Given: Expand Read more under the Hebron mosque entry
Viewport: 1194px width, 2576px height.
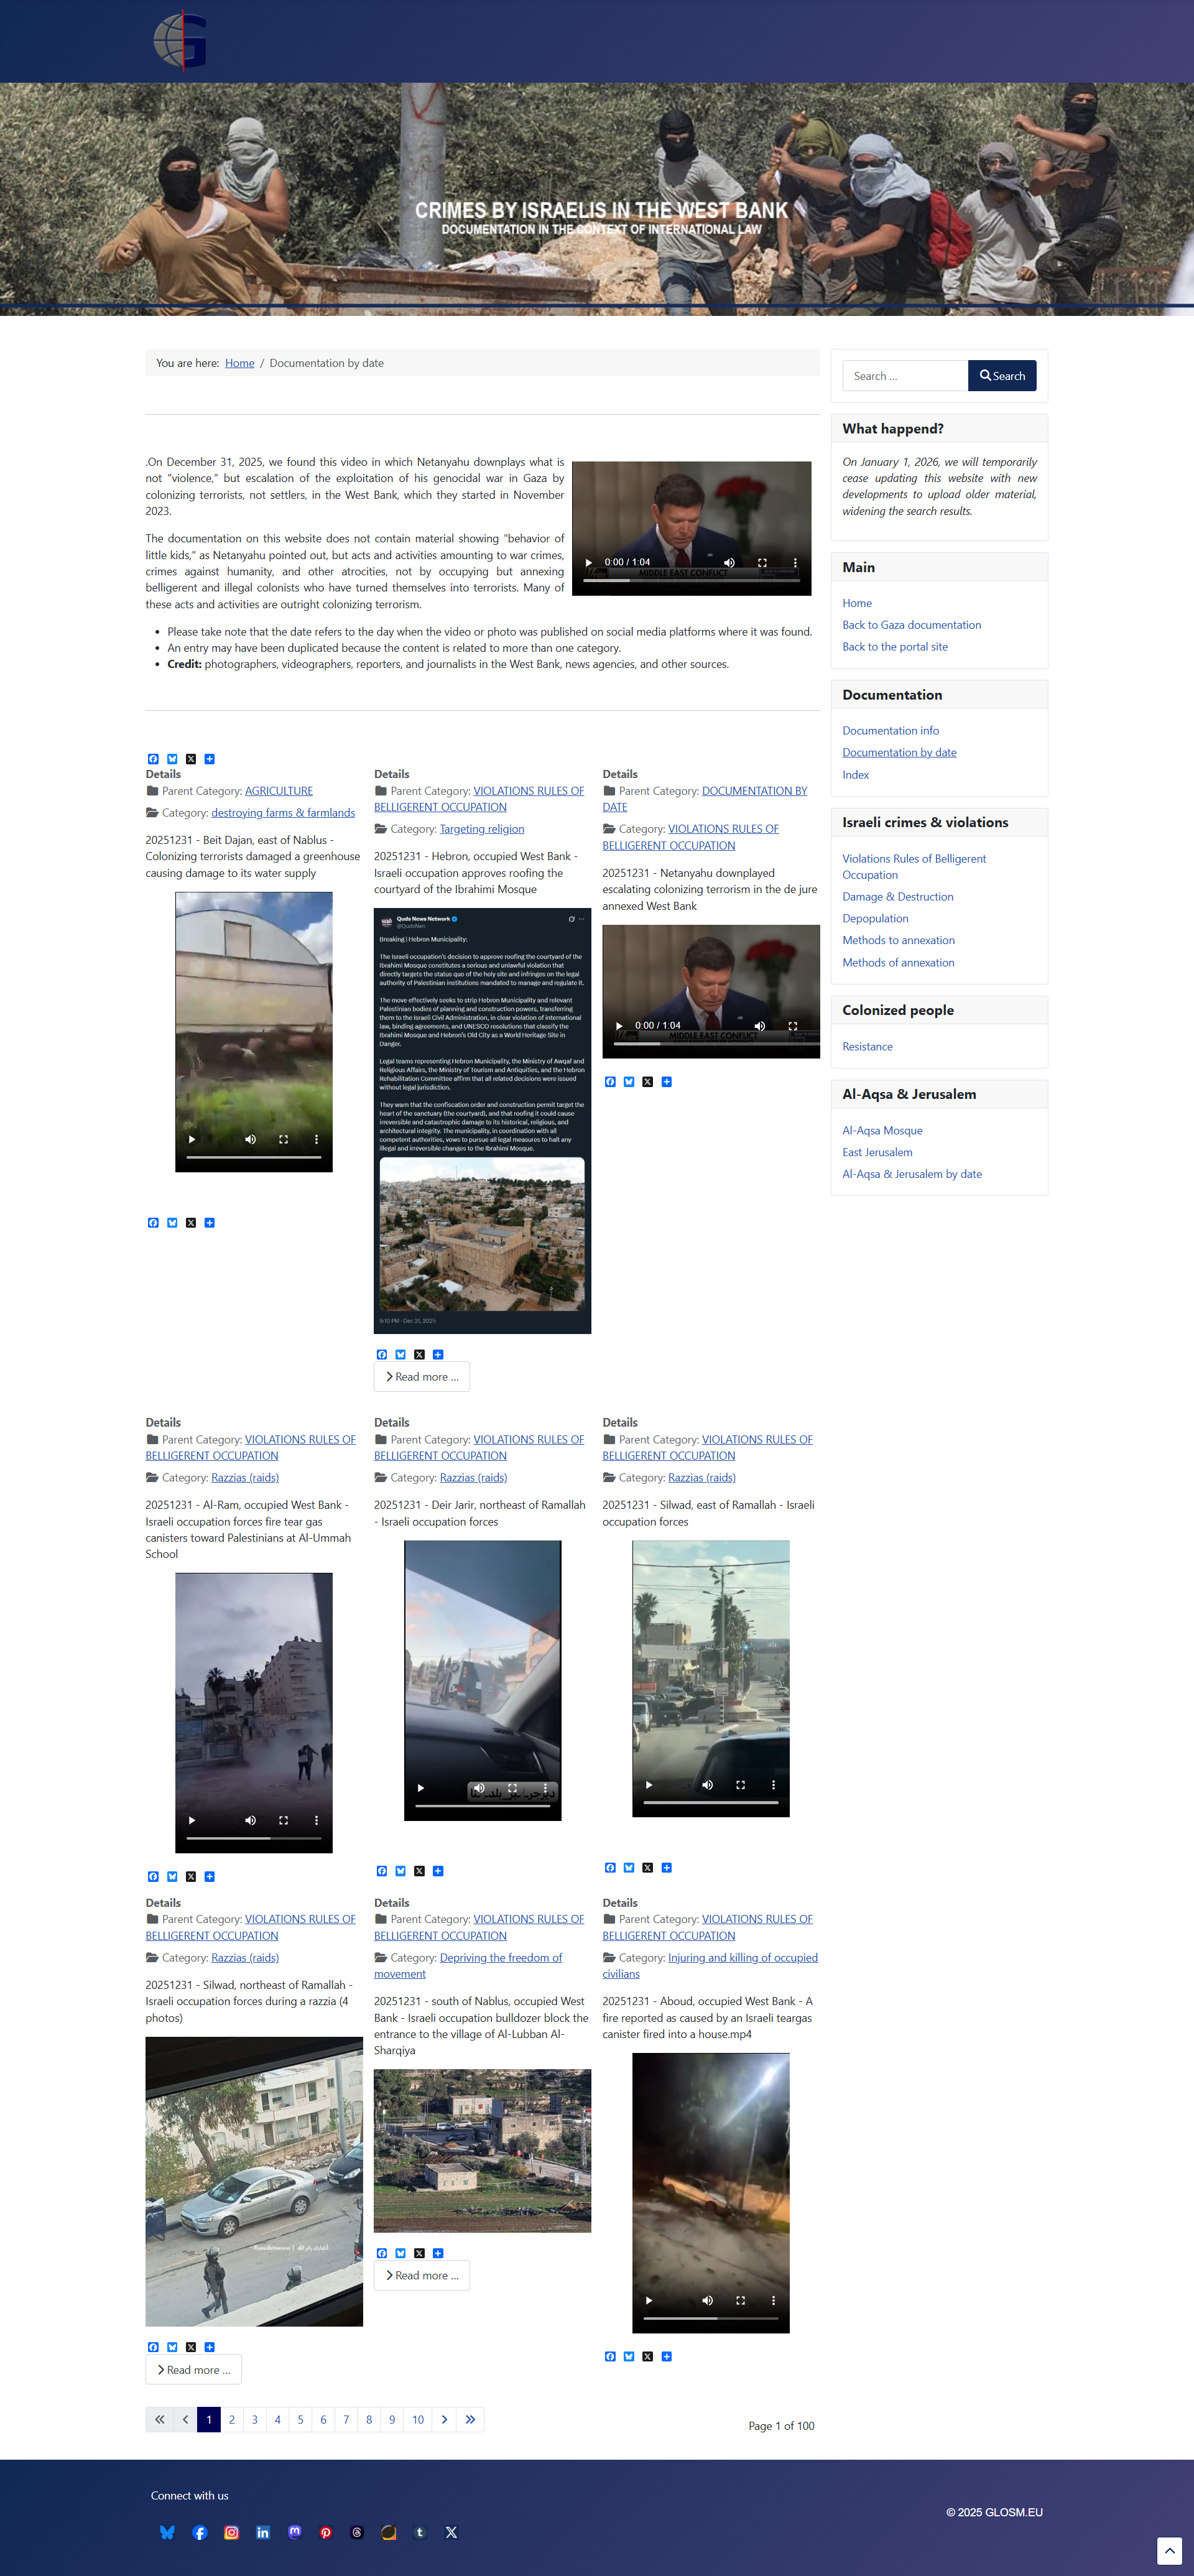Looking at the screenshot, I should tap(421, 1377).
